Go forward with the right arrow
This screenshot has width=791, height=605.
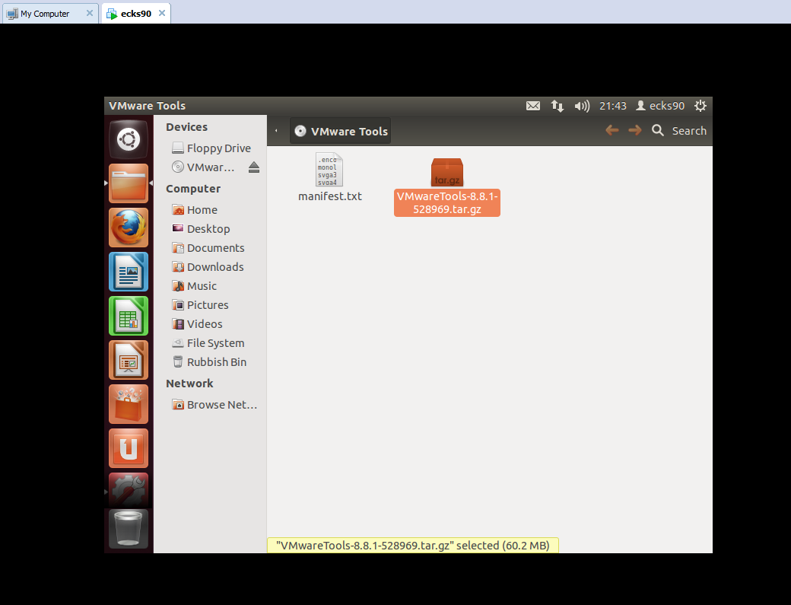coord(634,131)
